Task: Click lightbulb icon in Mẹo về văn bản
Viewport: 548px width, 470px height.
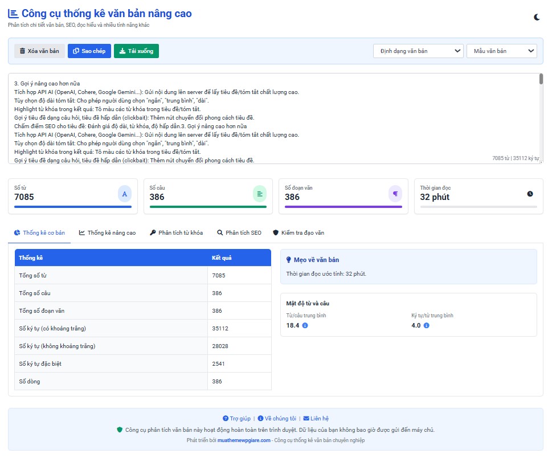Action: pyautogui.click(x=288, y=260)
